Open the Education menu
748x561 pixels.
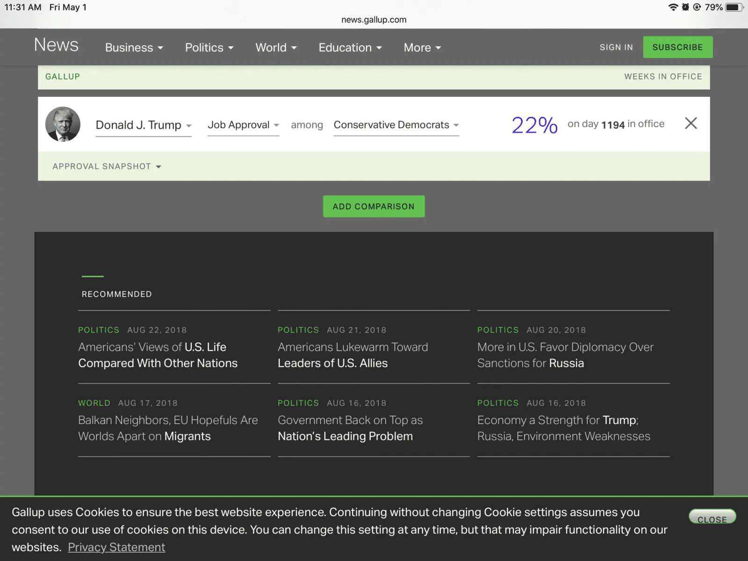(x=350, y=48)
